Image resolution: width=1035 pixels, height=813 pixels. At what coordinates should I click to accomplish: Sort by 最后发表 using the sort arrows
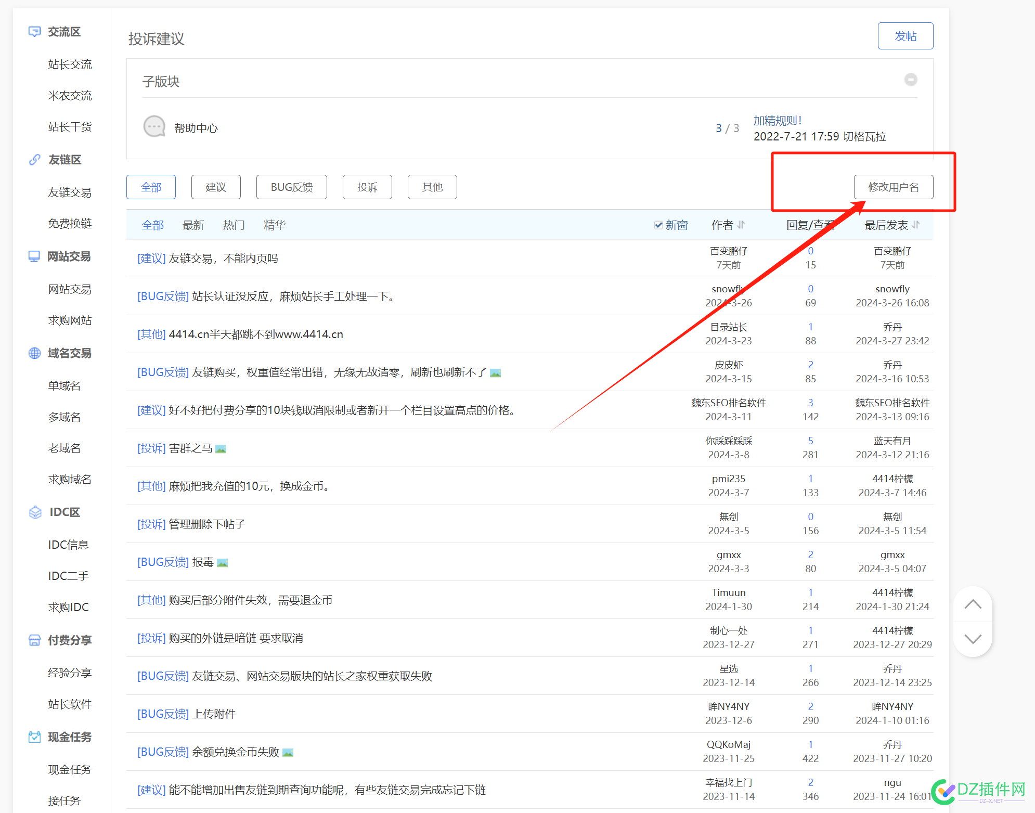click(915, 225)
